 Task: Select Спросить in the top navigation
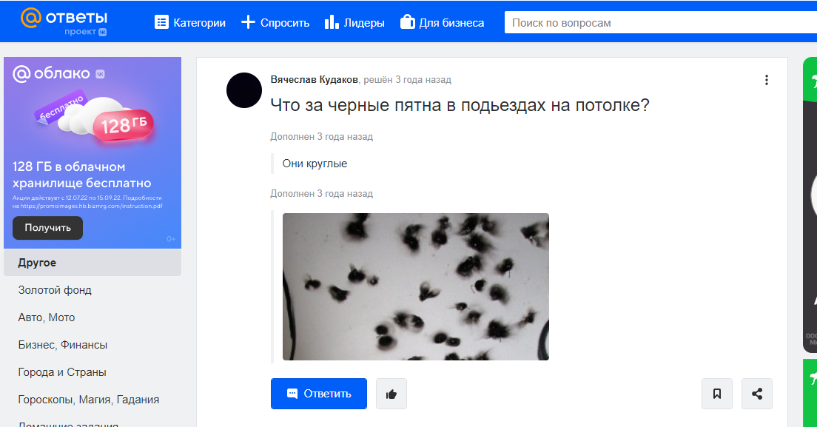click(275, 23)
